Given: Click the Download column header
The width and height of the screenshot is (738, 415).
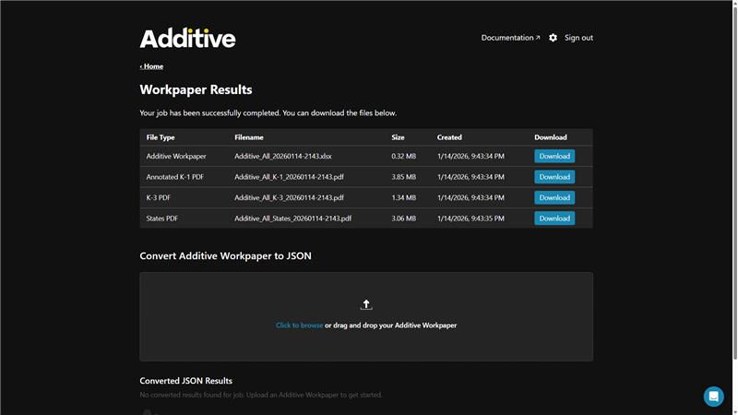Looking at the screenshot, I should click(x=551, y=137).
